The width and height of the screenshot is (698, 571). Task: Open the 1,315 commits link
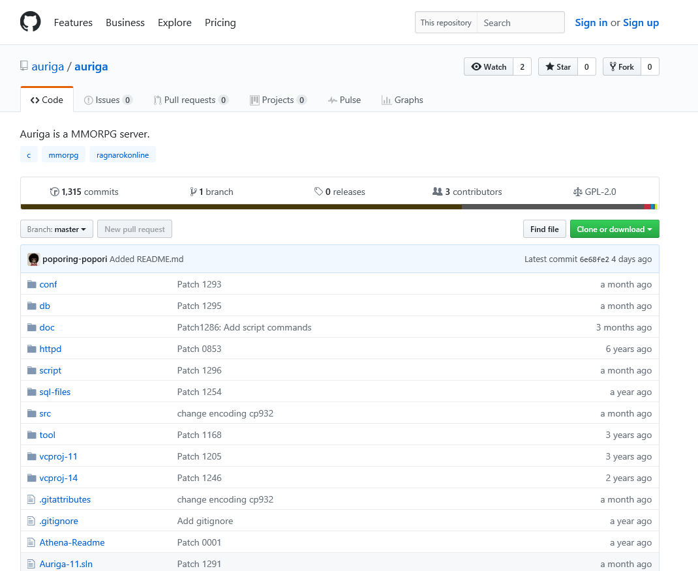84,192
